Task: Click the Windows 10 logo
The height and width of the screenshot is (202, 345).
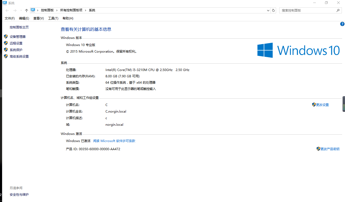Action: click(x=298, y=50)
